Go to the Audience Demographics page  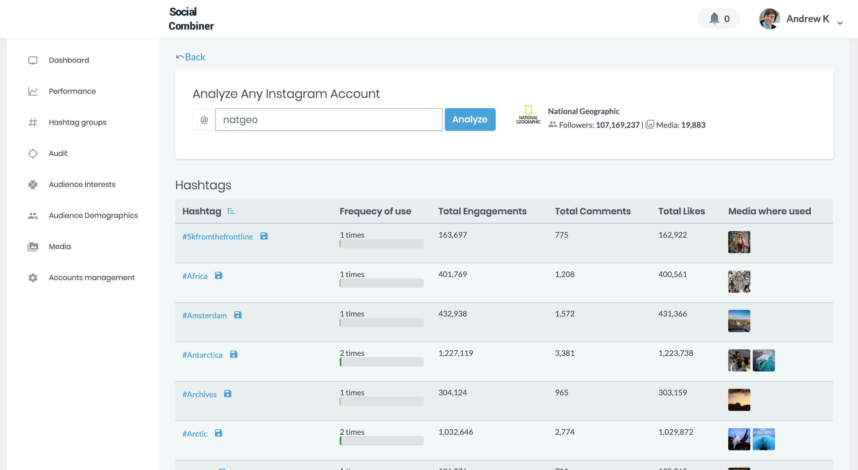pos(93,216)
